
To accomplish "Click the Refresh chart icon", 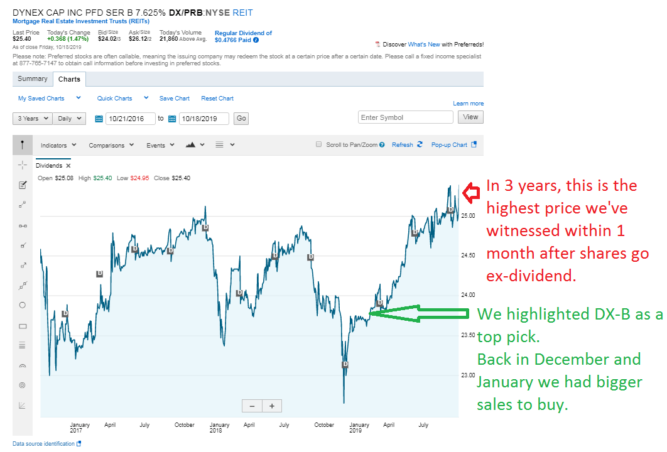I will 420,145.
